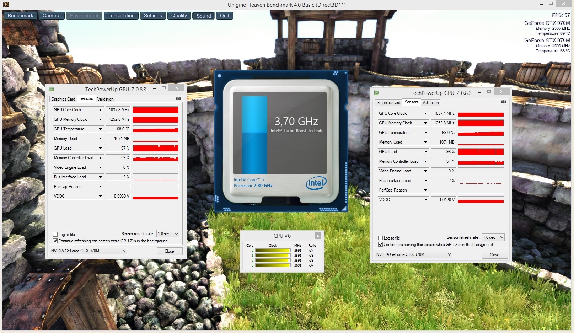Click Memory Controller Load graph in left GPU-Z
Viewport: 574px width, 333px height.
click(156, 158)
